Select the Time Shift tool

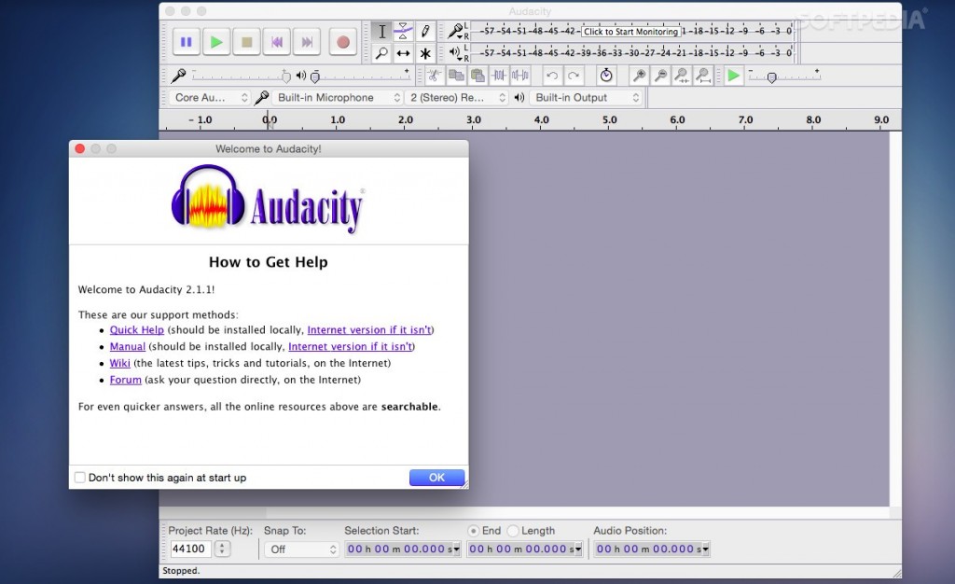[403, 54]
